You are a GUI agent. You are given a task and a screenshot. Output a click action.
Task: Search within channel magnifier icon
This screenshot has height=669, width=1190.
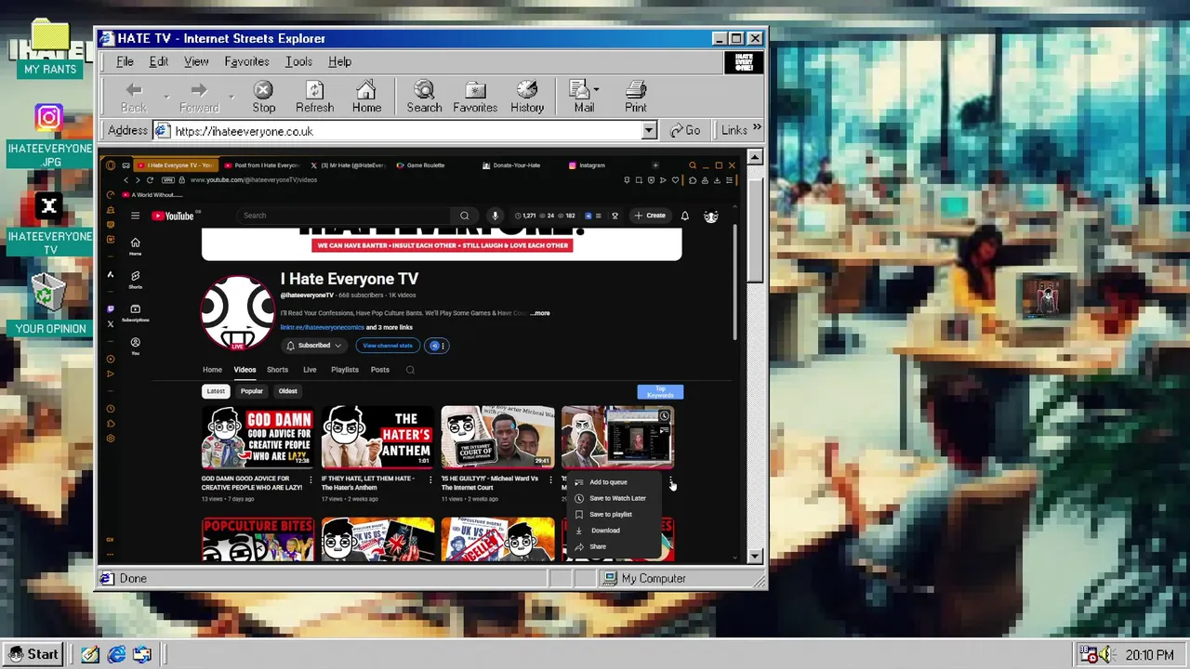(x=410, y=370)
